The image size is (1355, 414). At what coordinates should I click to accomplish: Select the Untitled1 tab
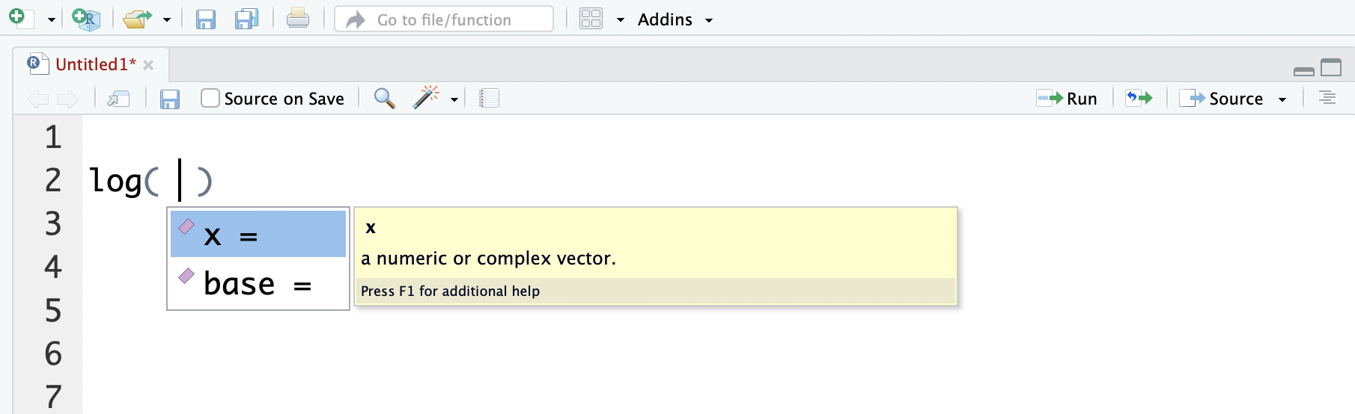tap(95, 64)
